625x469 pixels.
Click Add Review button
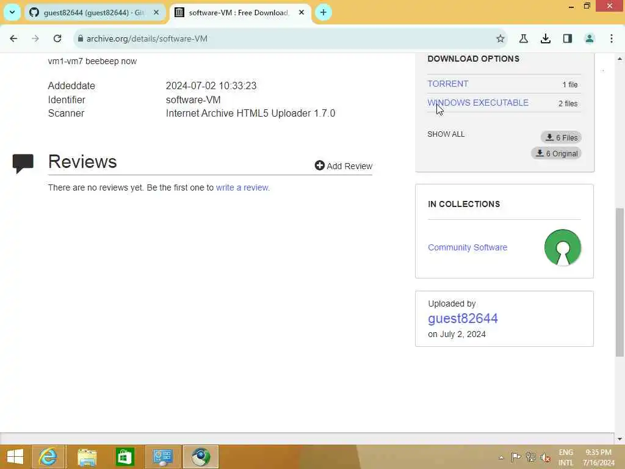[343, 165]
